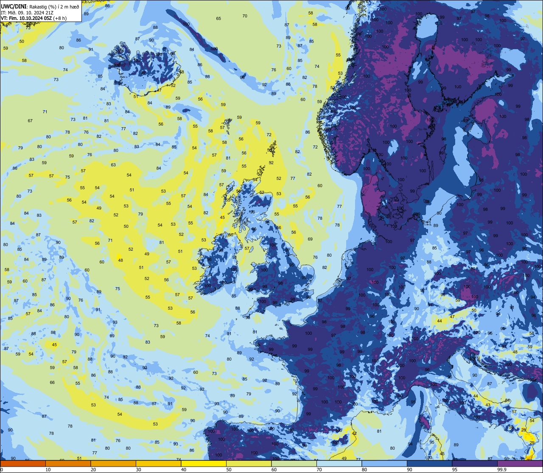Click the humidity value '69' over the North Sea
Image resolution: width=543 pixels, height=473 pixels.
310,239
